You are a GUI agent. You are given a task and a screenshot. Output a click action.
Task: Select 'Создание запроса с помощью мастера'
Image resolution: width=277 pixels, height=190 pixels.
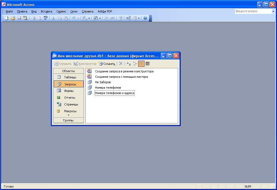point(121,77)
